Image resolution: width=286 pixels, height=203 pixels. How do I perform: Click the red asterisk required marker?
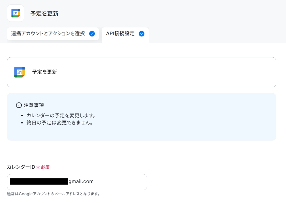(38, 167)
